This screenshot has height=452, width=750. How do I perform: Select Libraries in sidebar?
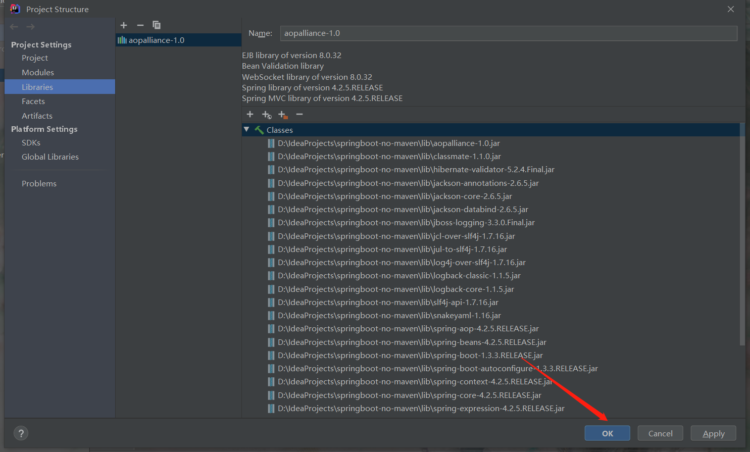(60, 87)
